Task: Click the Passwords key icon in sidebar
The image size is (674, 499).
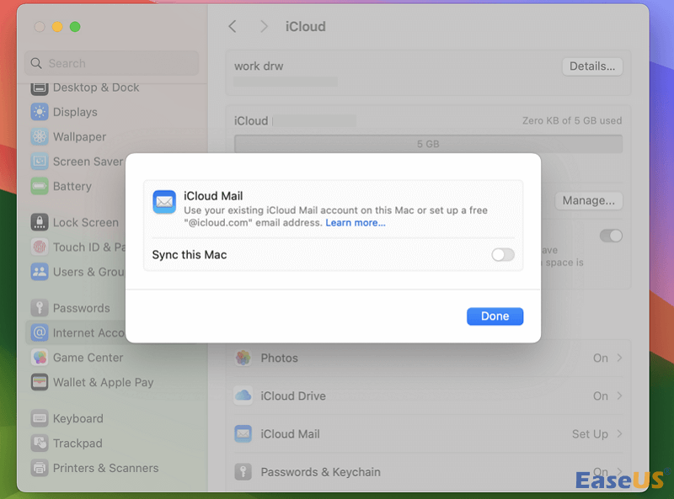Action: 40,308
